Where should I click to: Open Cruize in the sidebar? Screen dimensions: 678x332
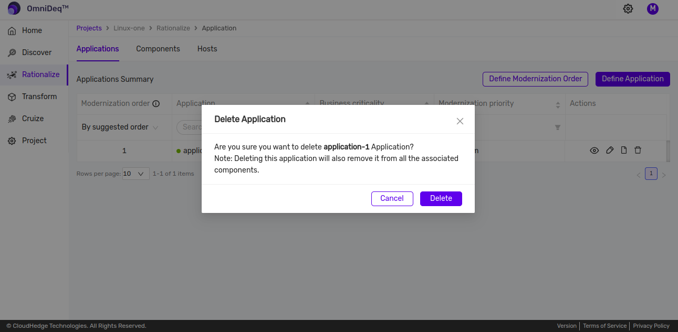pos(34,119)
